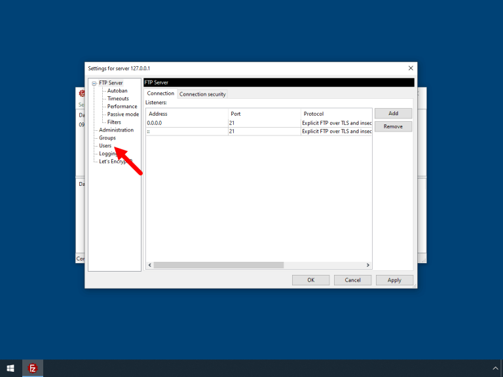The width and height of the screenshot is (503, 377).
Task: Switch to the Connection security tab
Action: coord(202,94)
